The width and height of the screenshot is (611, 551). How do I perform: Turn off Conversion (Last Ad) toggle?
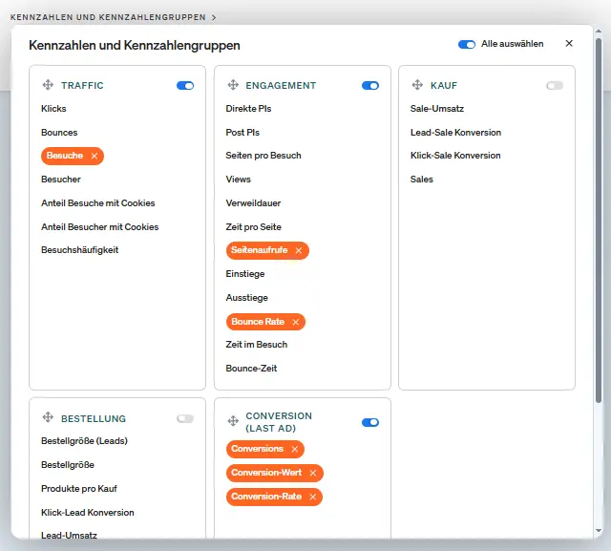[370, 422]
